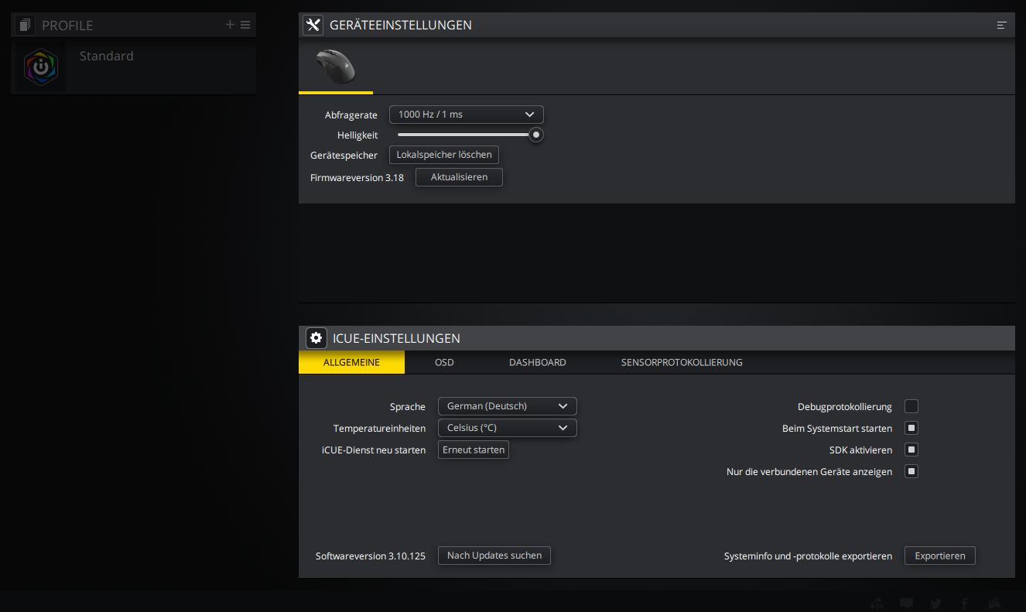Click Lokalspeicher löschen button

[x=444, y=155]
